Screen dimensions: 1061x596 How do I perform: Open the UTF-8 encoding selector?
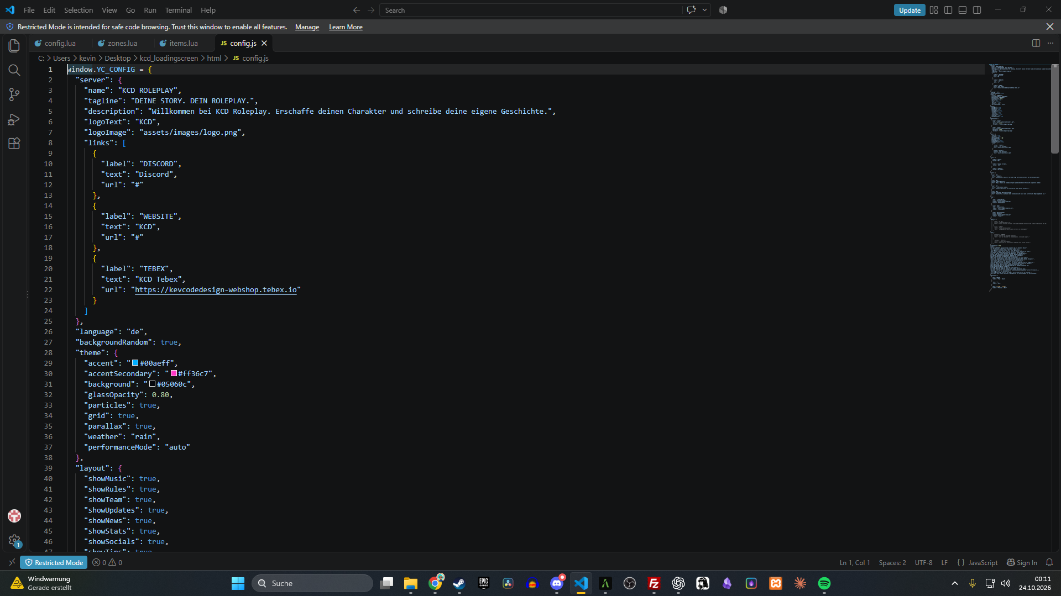pos(923,562)
